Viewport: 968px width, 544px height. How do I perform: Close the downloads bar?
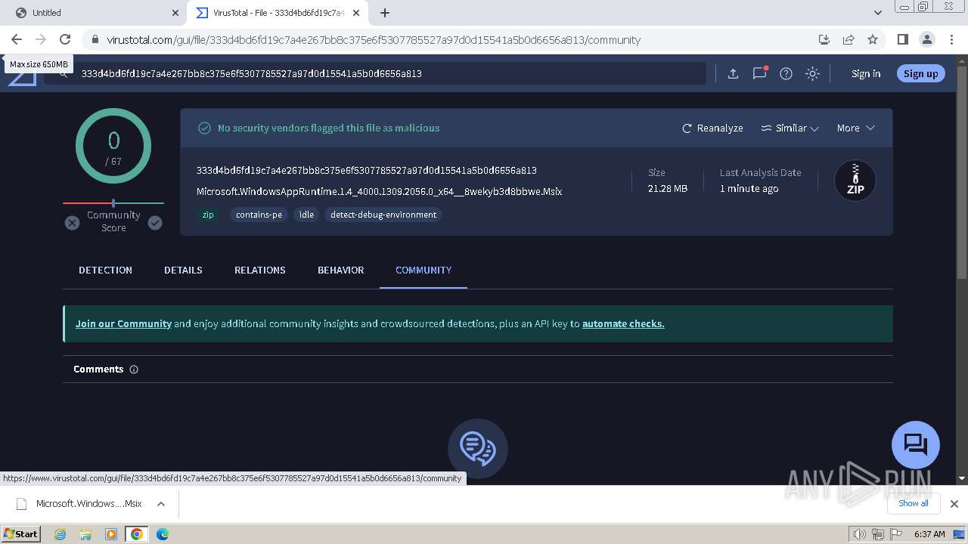(954, 504)
